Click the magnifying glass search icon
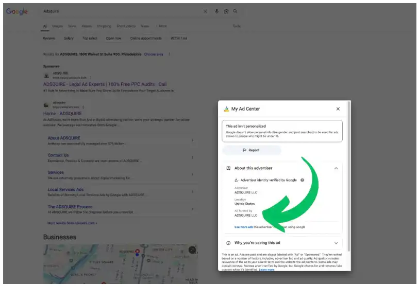The width and height of the screenshot is (419, 286). point(236,11)
